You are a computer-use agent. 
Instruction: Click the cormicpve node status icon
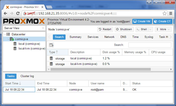point(12,39)
